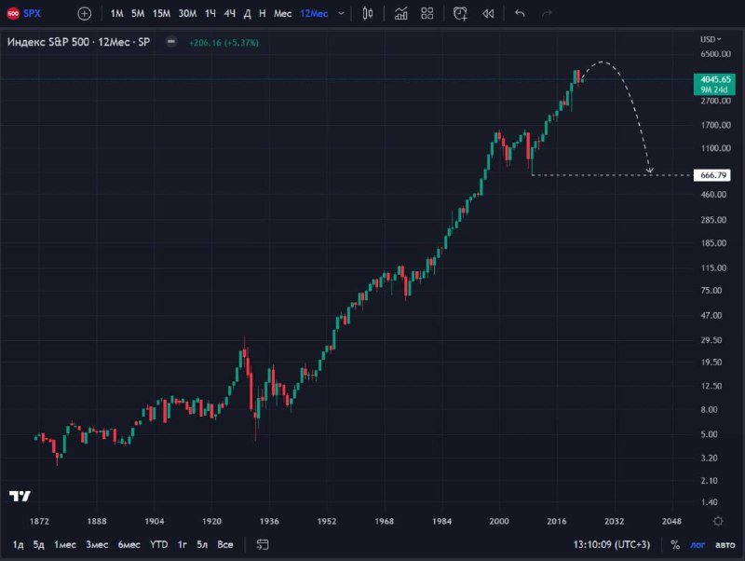The image size is (745, 561).
Task: Set the date range to Все
Action: (225, 545)
